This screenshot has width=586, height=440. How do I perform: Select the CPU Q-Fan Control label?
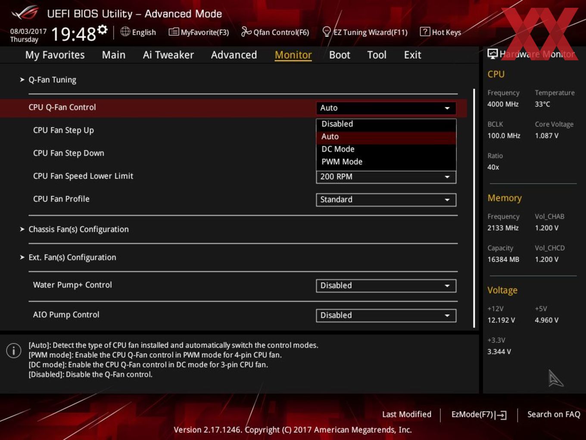[62, 107]
